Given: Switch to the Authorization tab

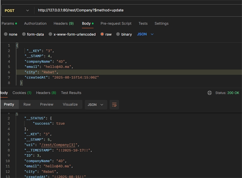Looking at the screenshot, I should coord(35,24).
